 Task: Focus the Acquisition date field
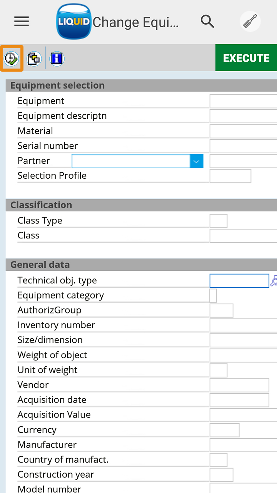(x=239, y=400)
